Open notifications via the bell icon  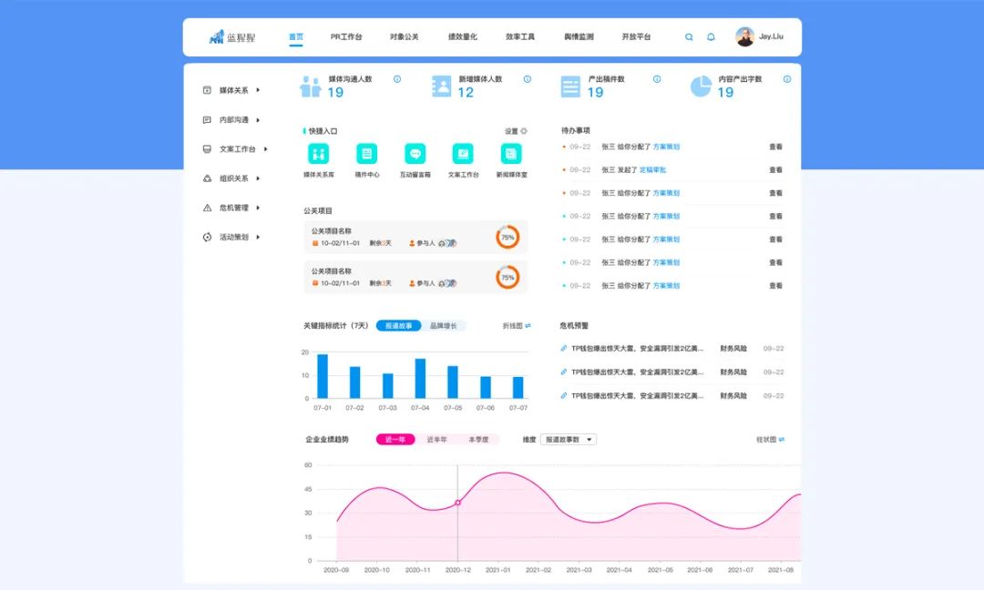[712, 37]
